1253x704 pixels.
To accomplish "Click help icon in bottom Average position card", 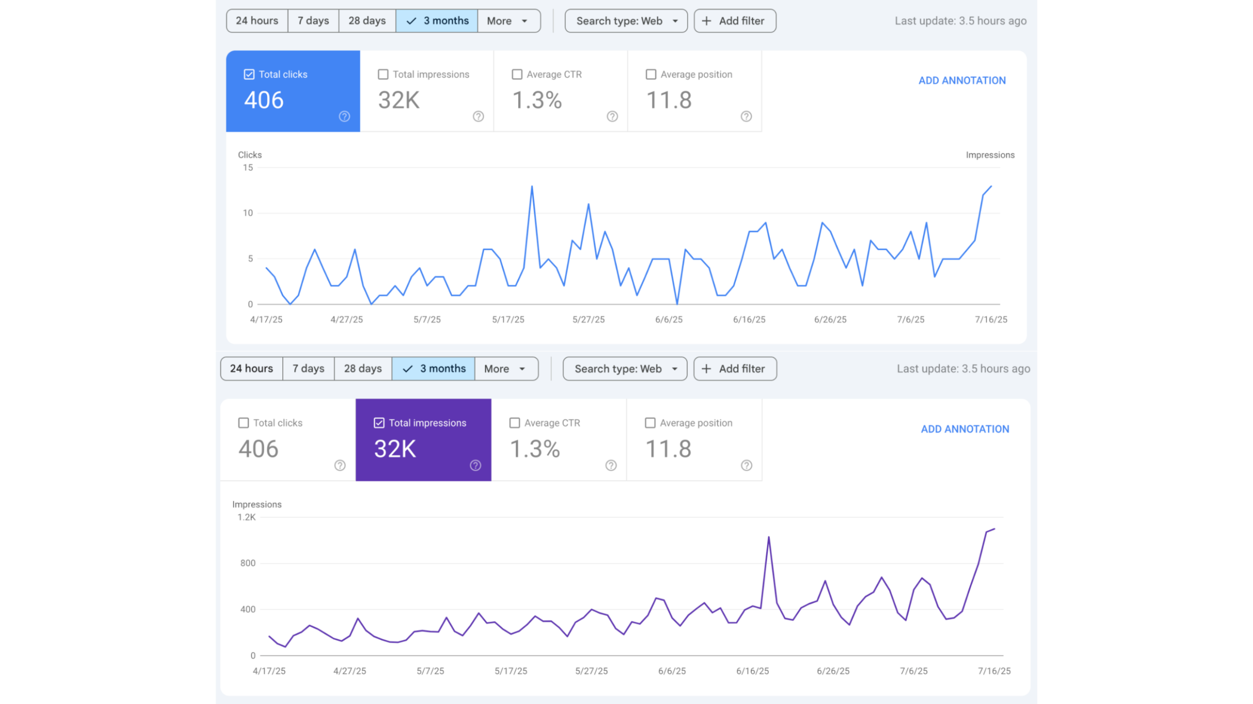I will pos(746,465).
